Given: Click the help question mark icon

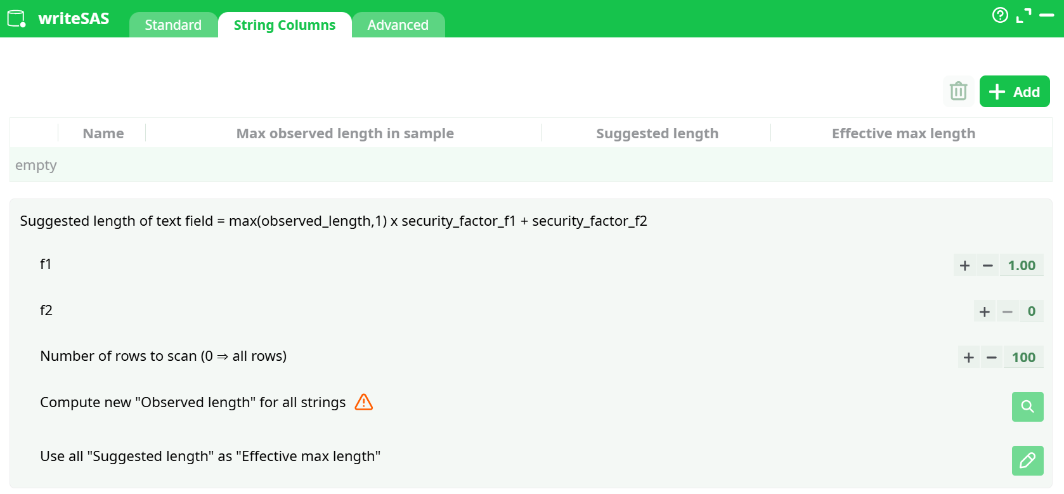Looking at the screenshot, I should pyautogui.click(x=1000, y=15).
